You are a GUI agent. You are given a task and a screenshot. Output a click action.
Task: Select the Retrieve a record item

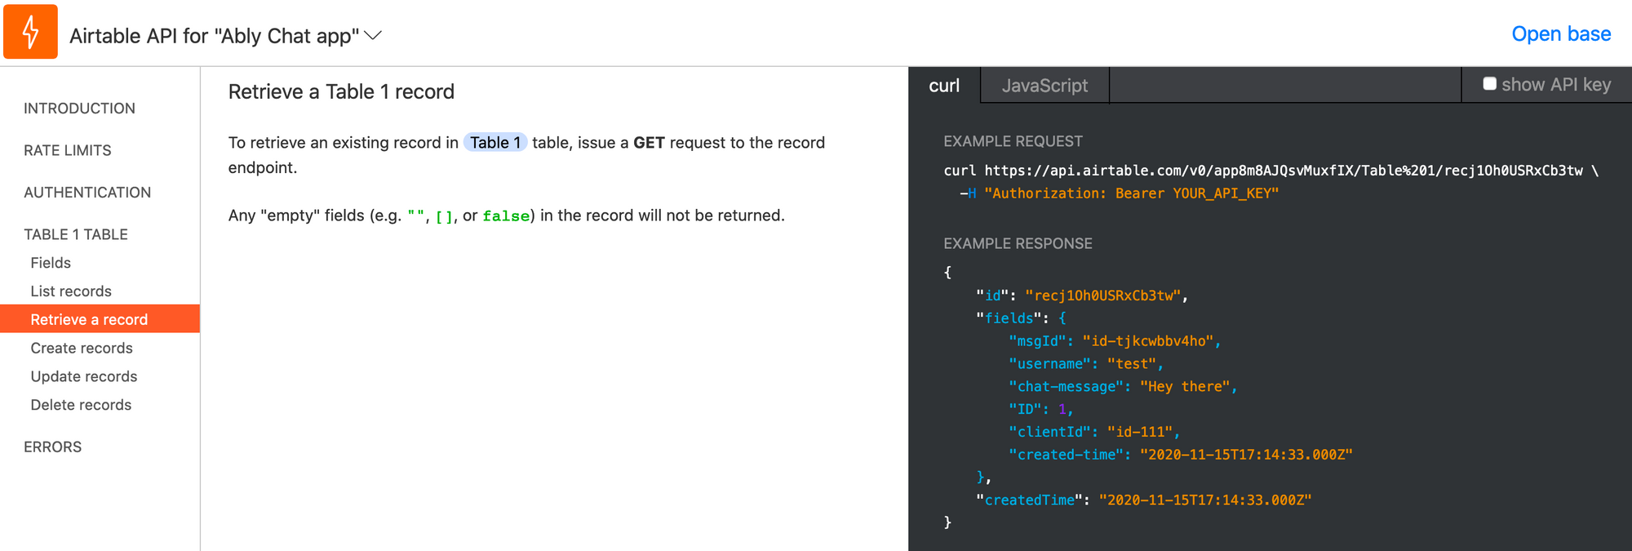tap(100, 319)
